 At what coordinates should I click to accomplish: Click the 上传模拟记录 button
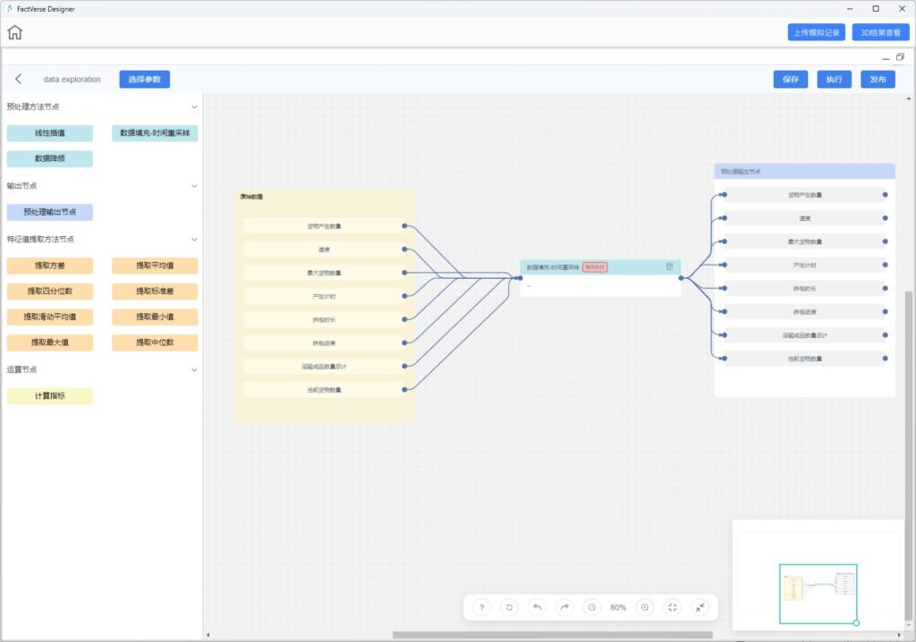[x=816, y=32]
